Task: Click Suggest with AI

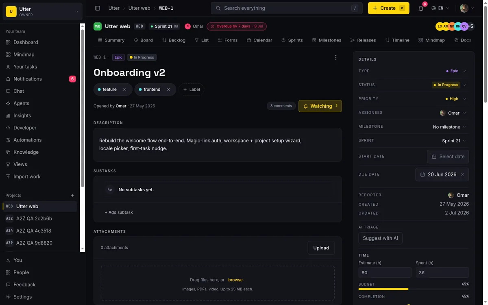Action: (x=380, y=238)
